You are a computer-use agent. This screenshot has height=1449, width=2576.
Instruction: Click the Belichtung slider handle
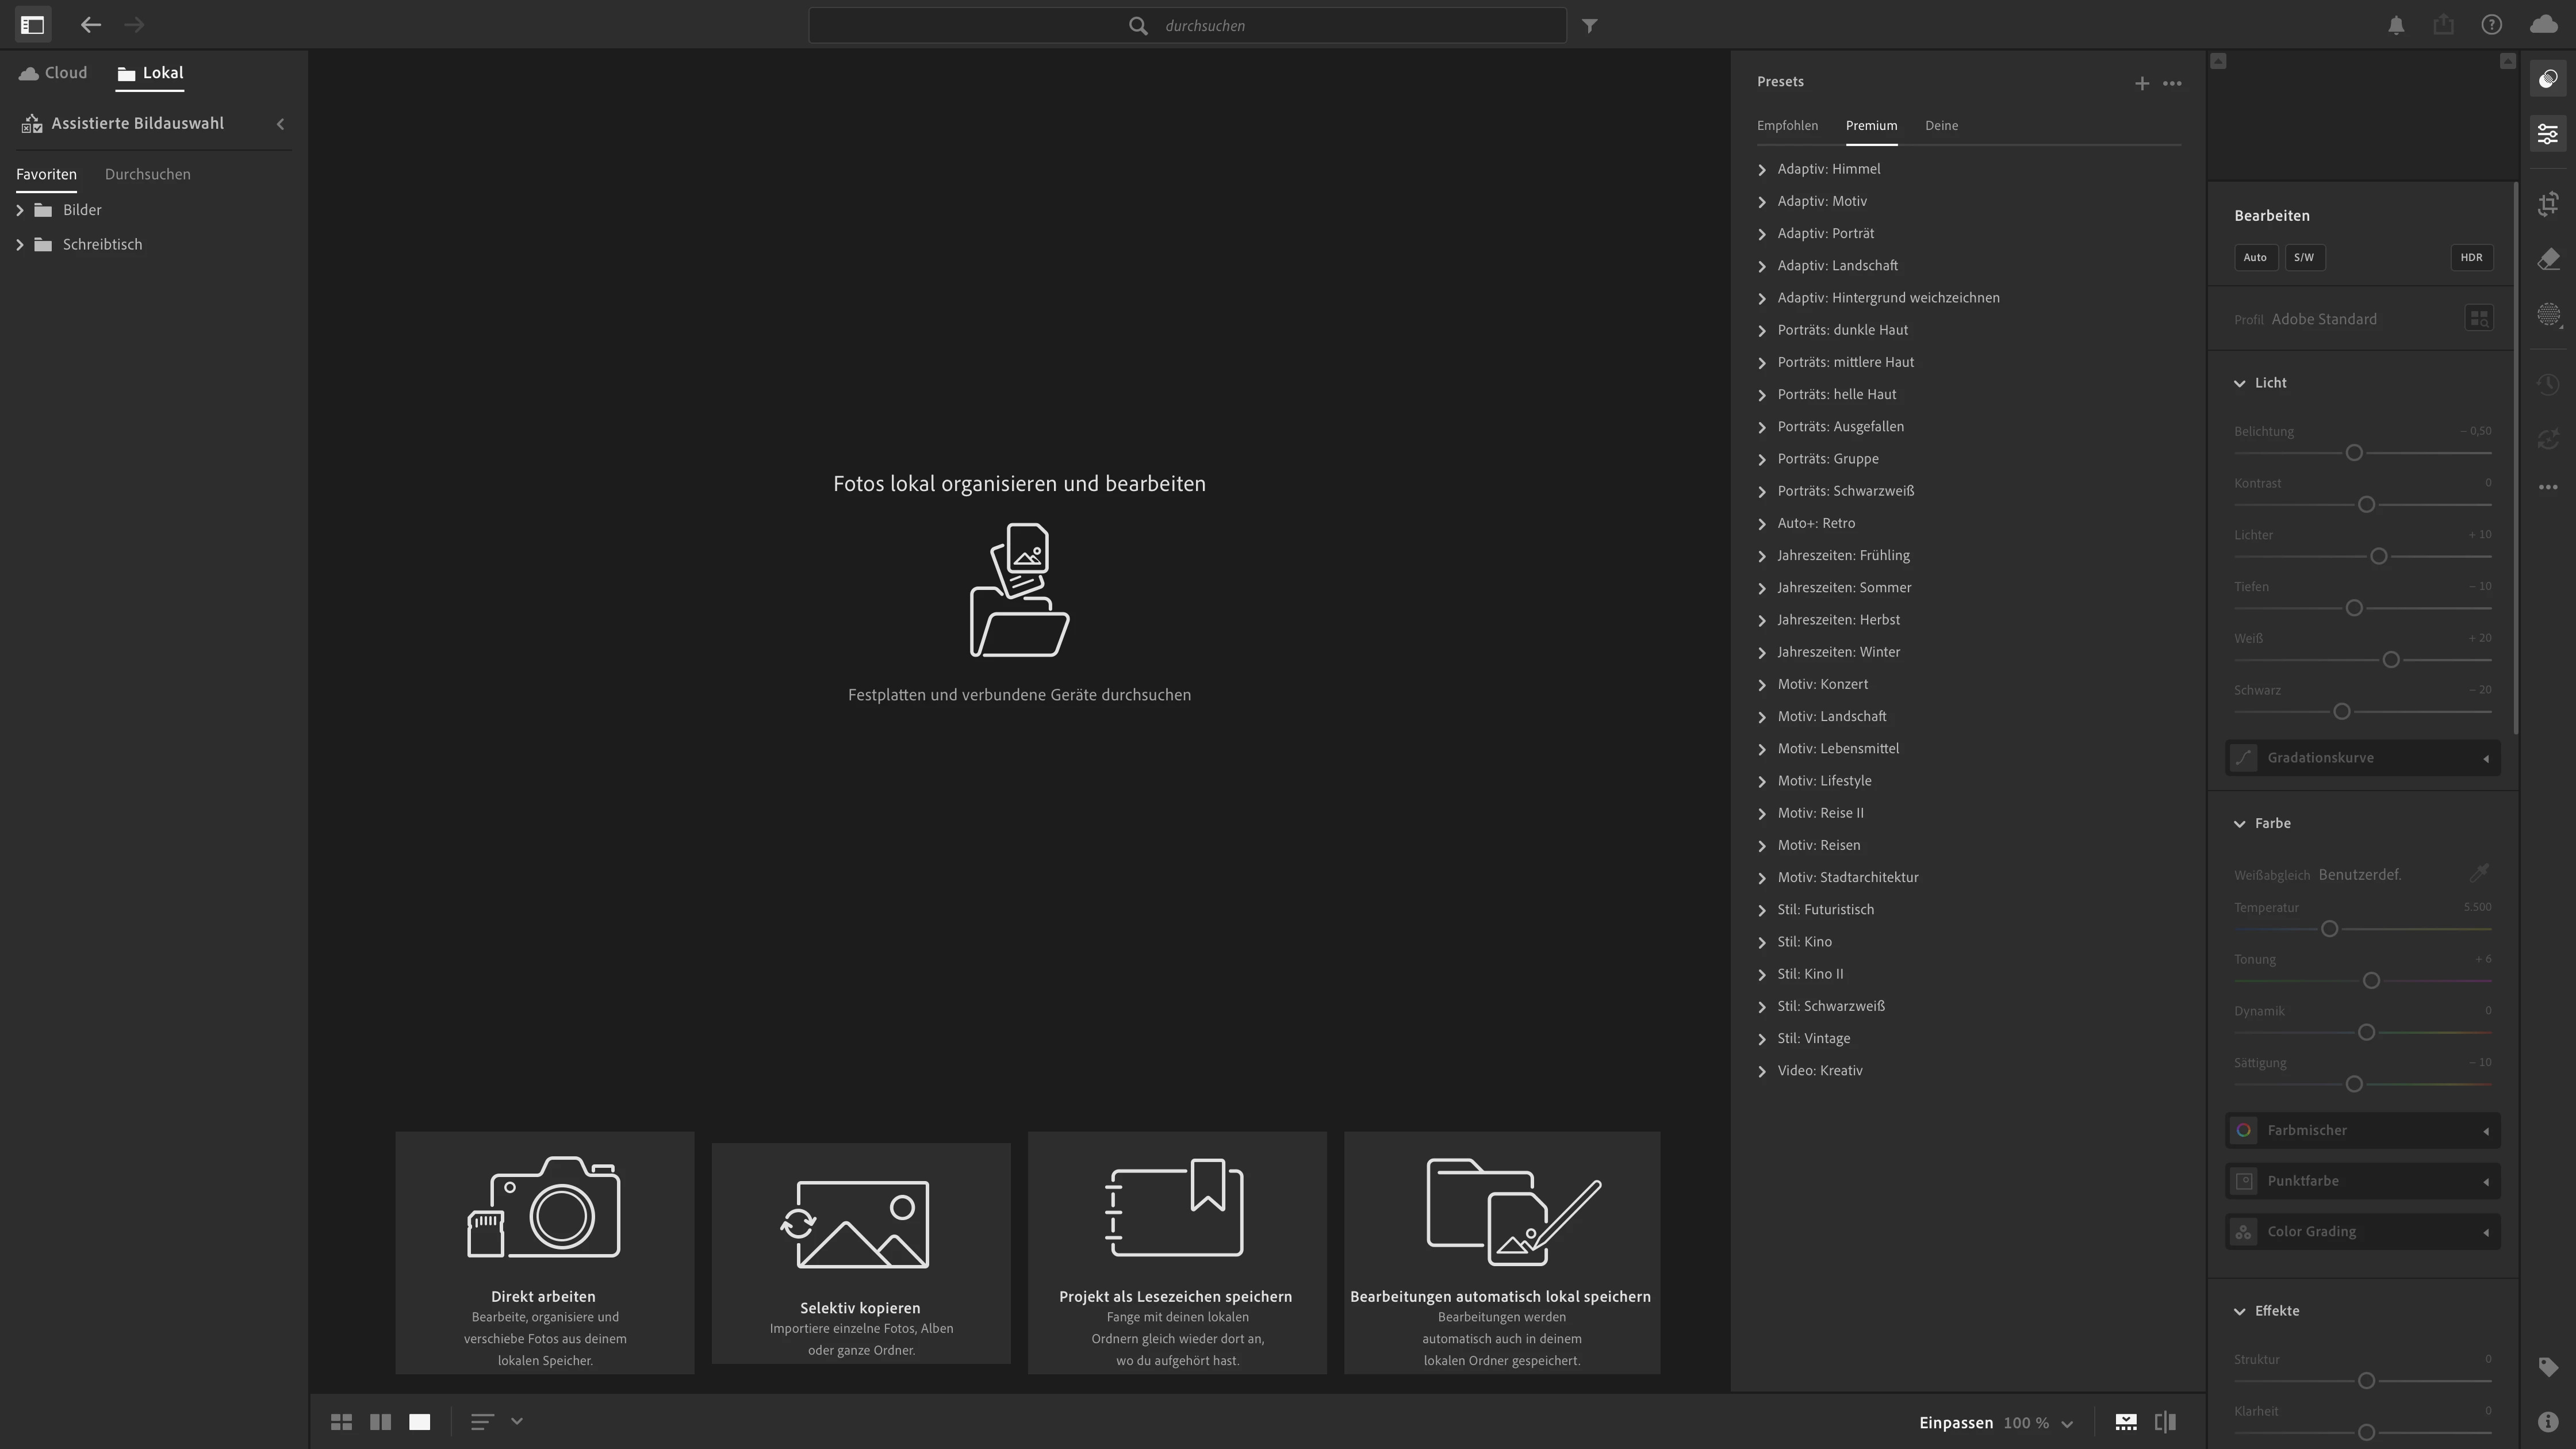pos(2354,453)
